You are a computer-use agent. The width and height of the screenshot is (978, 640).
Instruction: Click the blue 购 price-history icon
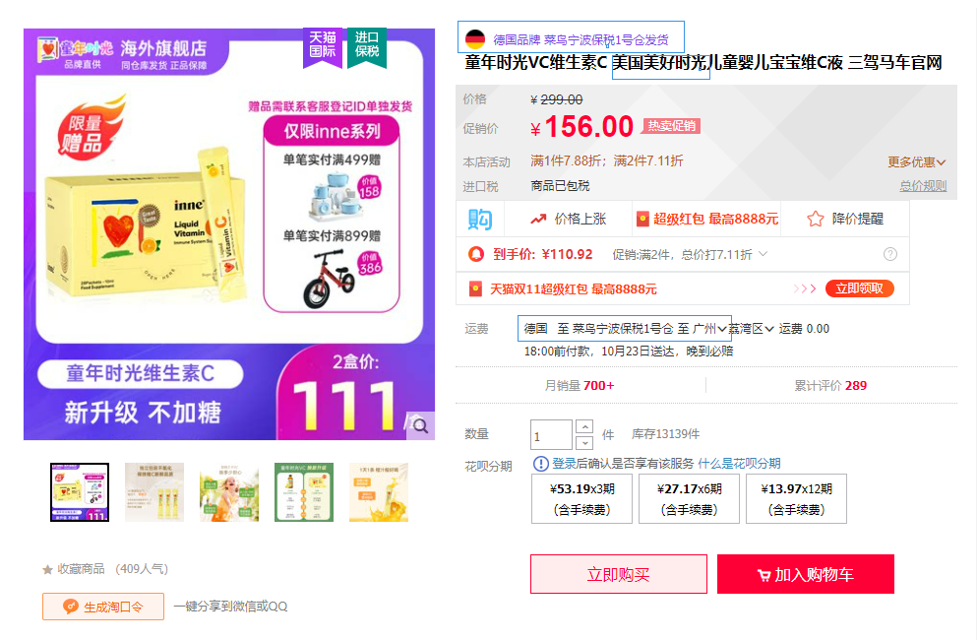point(479,220)
